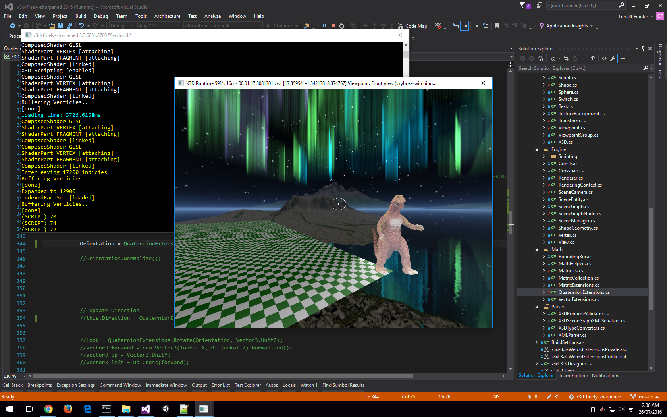Screen dimensions: 667x417
Task: Collapse the Math folder in Solution Explorer
Action: [x=537, y=249]
